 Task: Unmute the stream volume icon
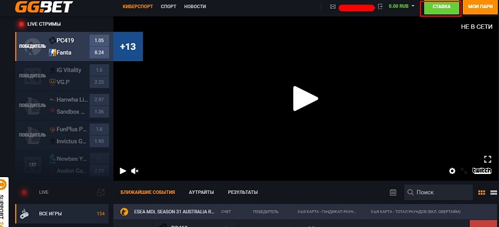[x=135, y=171]
